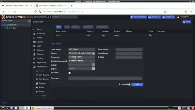Viewport: 195px width, 110px height.
Task: Click the Users person icon
Action: pos(37,71)
